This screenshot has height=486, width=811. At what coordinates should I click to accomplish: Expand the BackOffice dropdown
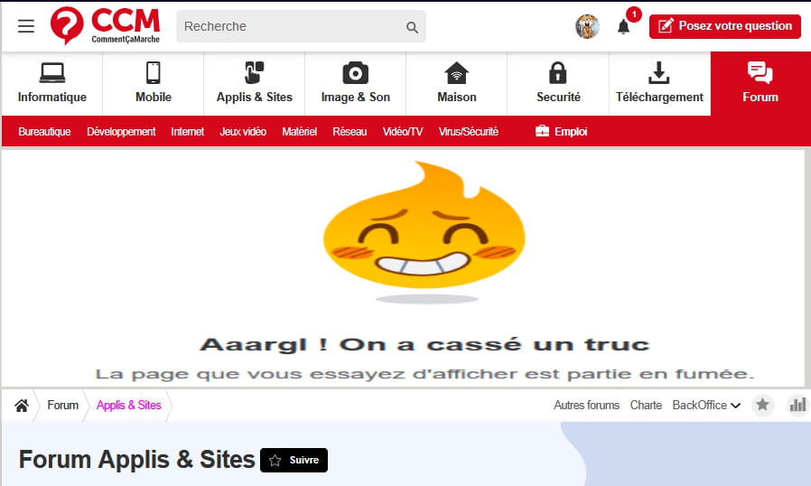706,405
